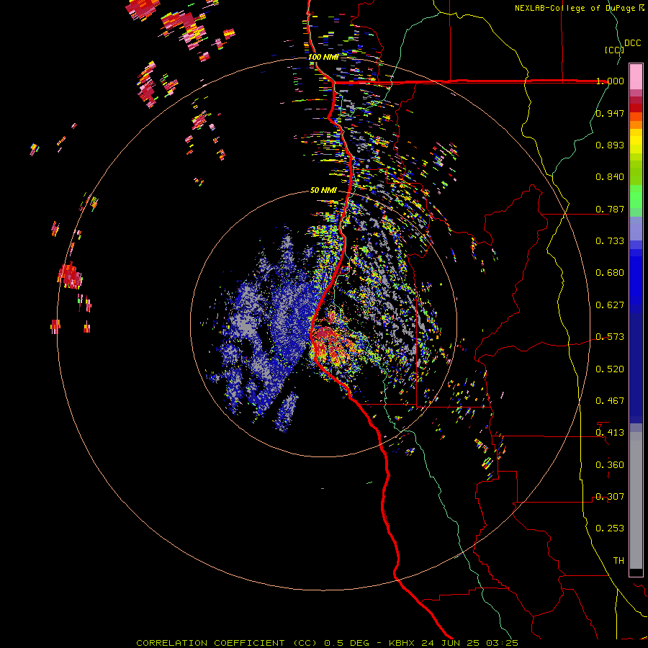Click the KBHX station identifier
Viewport: 648px width, 648px height.
[x=403, y=643]
